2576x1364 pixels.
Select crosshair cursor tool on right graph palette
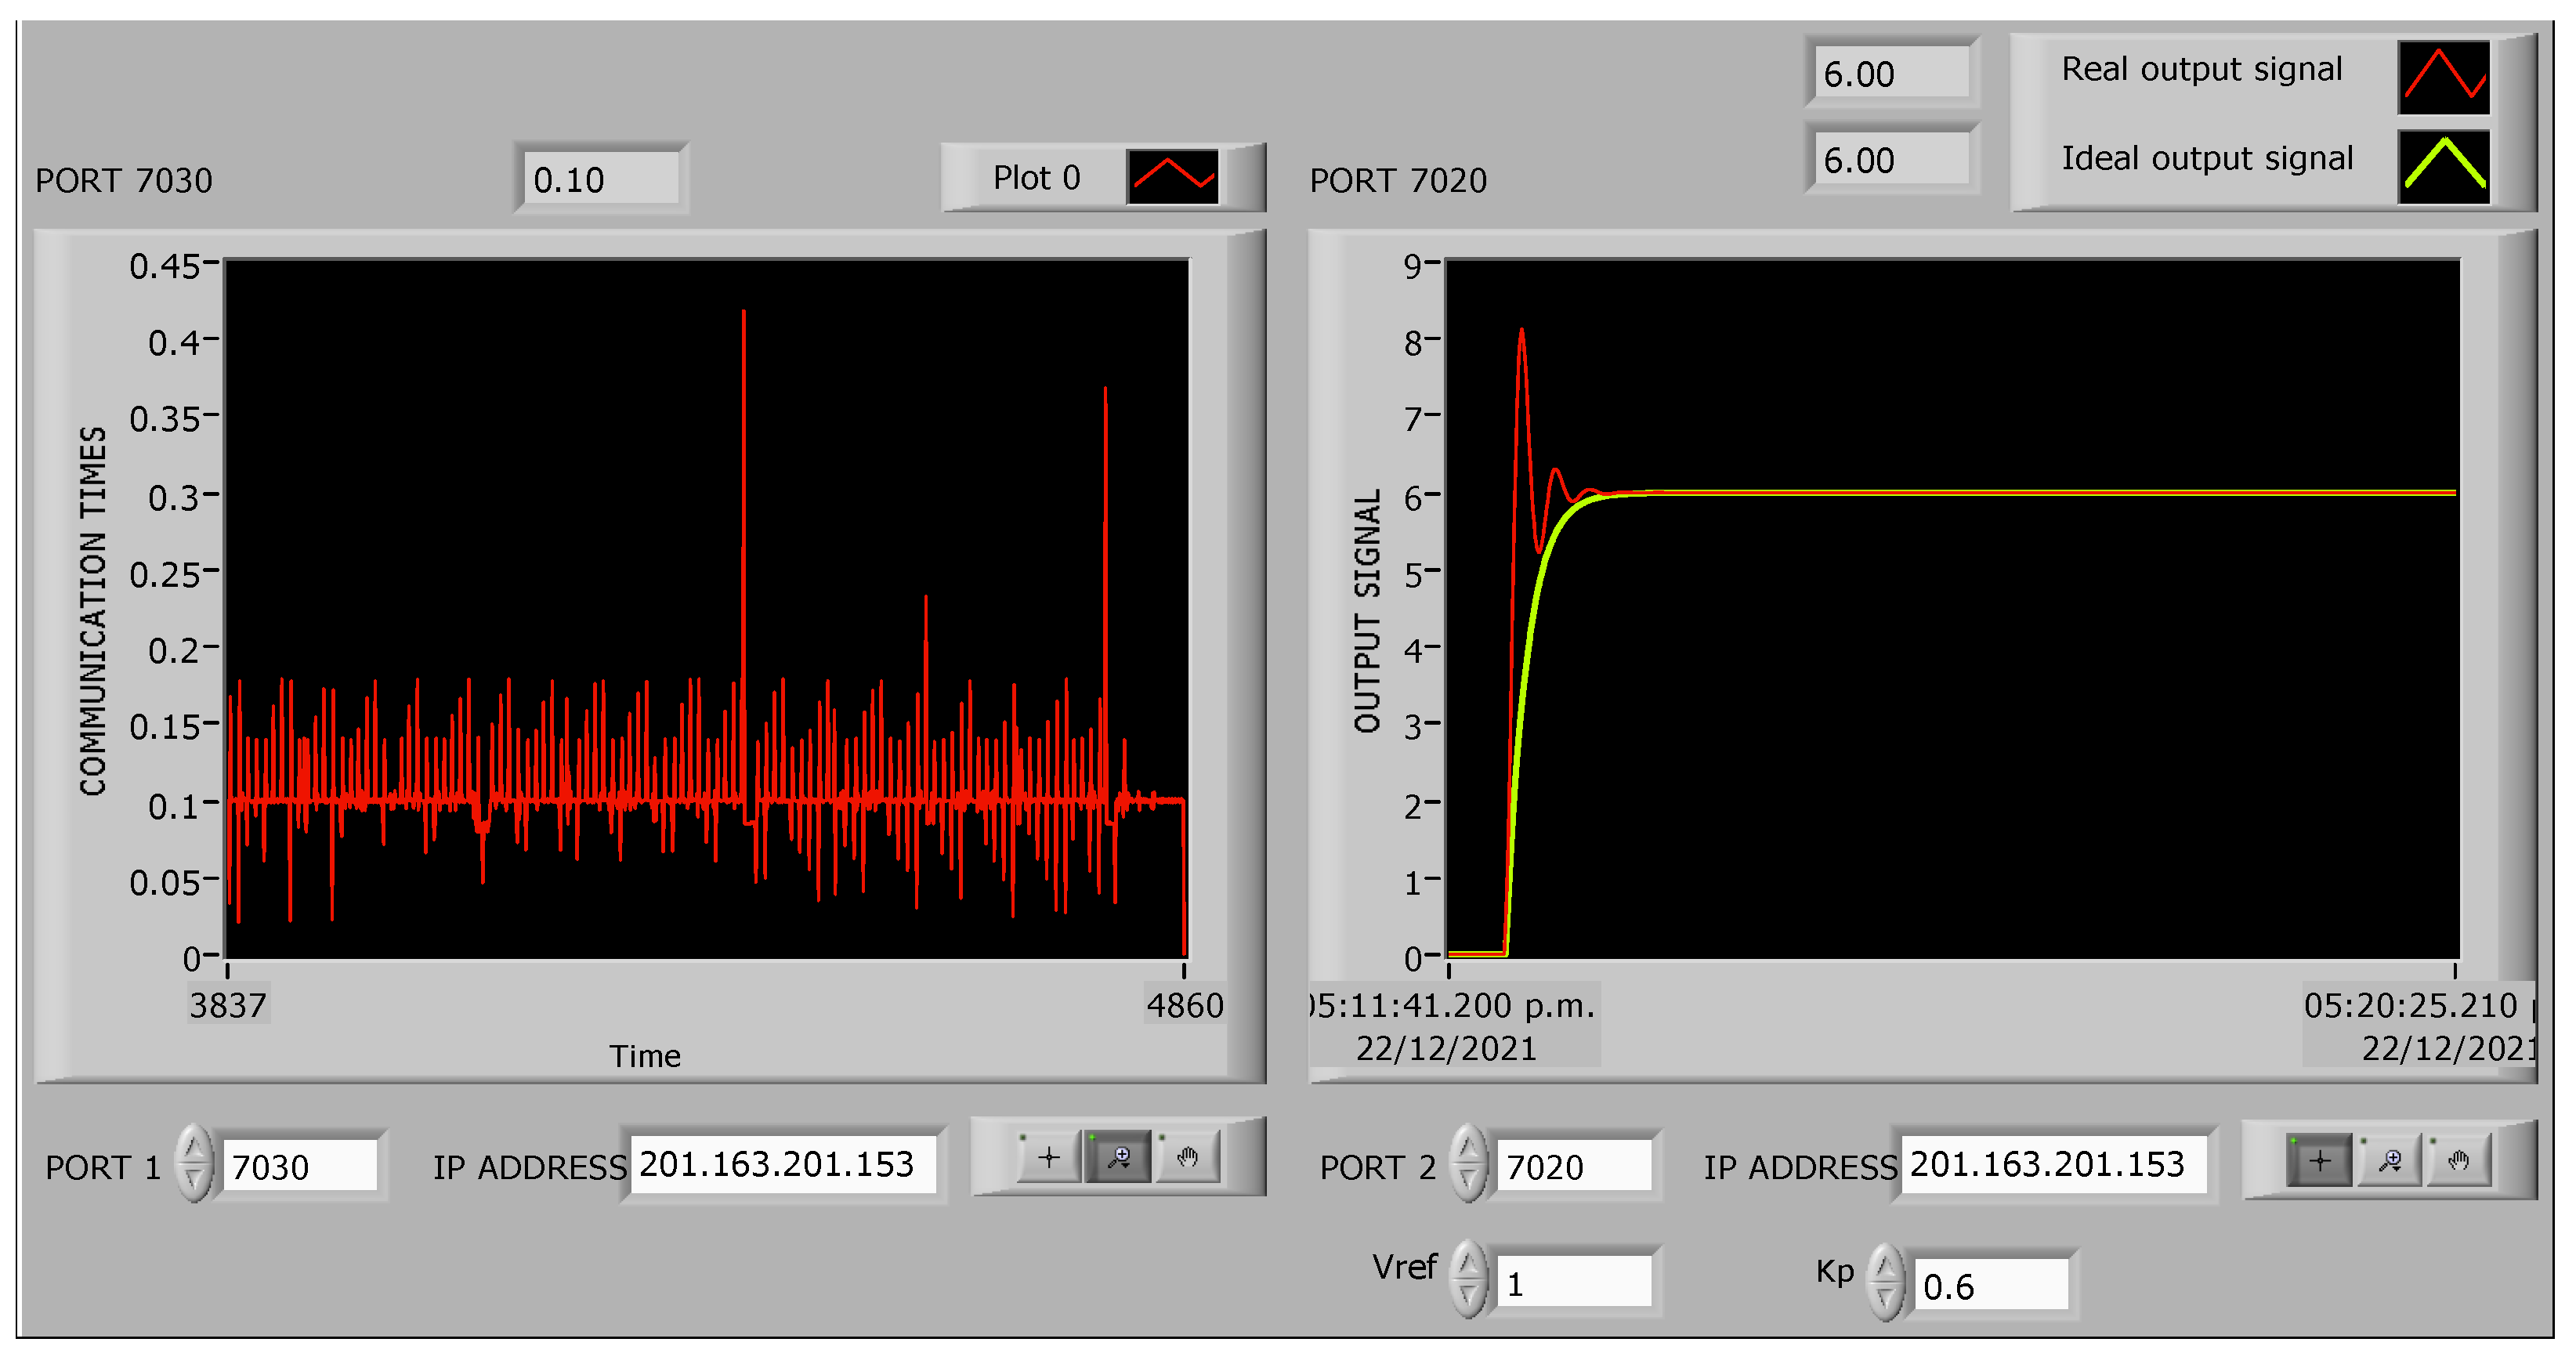[2319, 1160]
